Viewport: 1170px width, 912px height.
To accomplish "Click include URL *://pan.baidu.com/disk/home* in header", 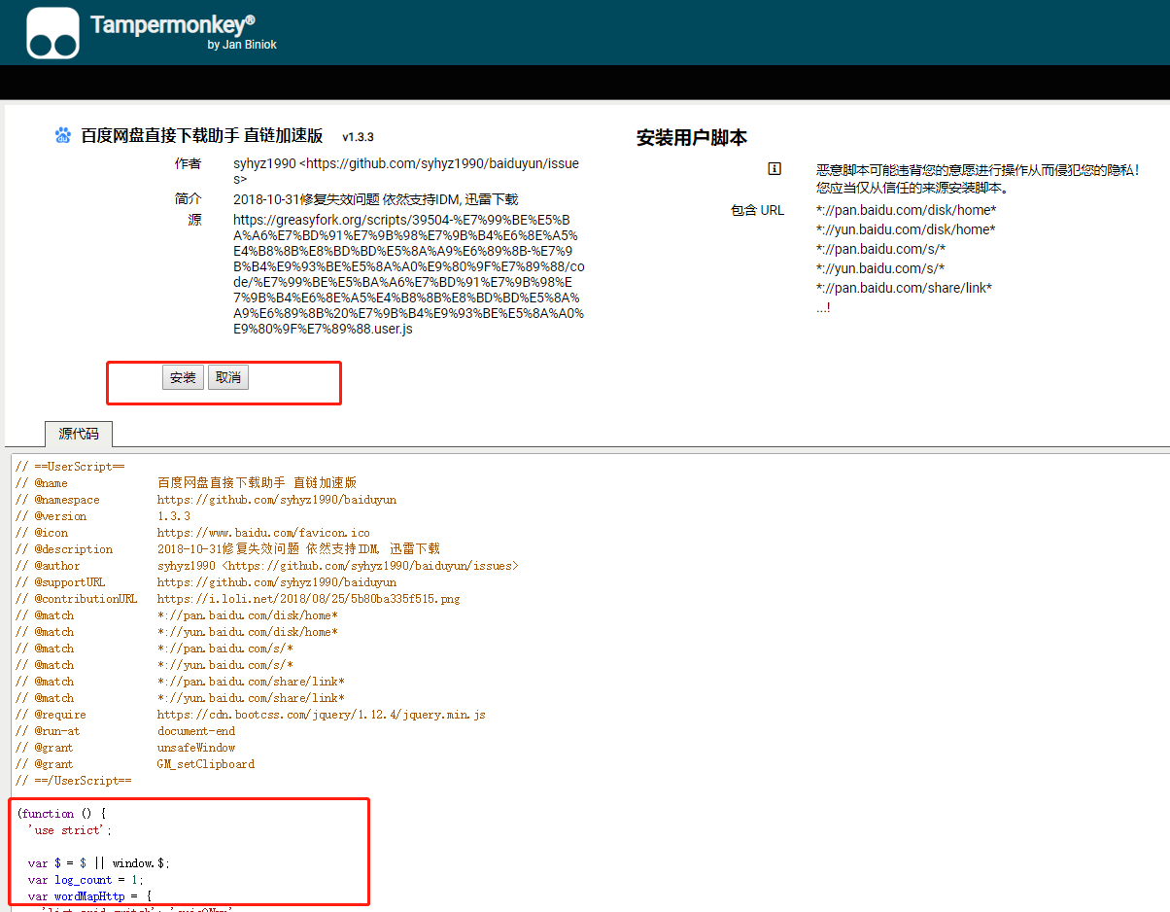I will (x=906, y=210).
